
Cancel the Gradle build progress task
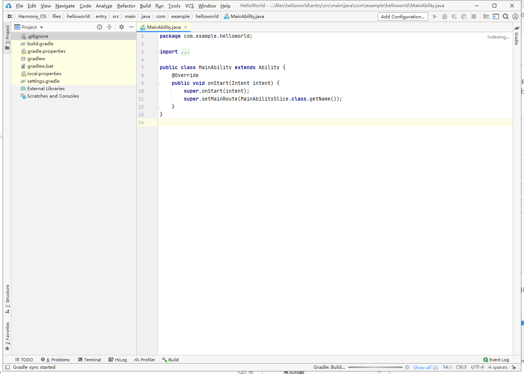[407, 367]
